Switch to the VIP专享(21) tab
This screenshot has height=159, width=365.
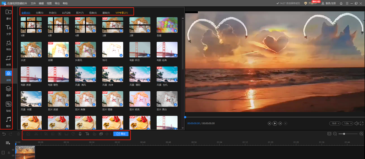[x=122, y=13]
